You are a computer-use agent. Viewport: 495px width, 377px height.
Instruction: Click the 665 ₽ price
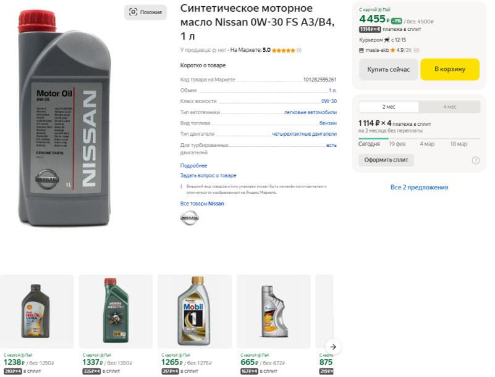coord(250,363)
